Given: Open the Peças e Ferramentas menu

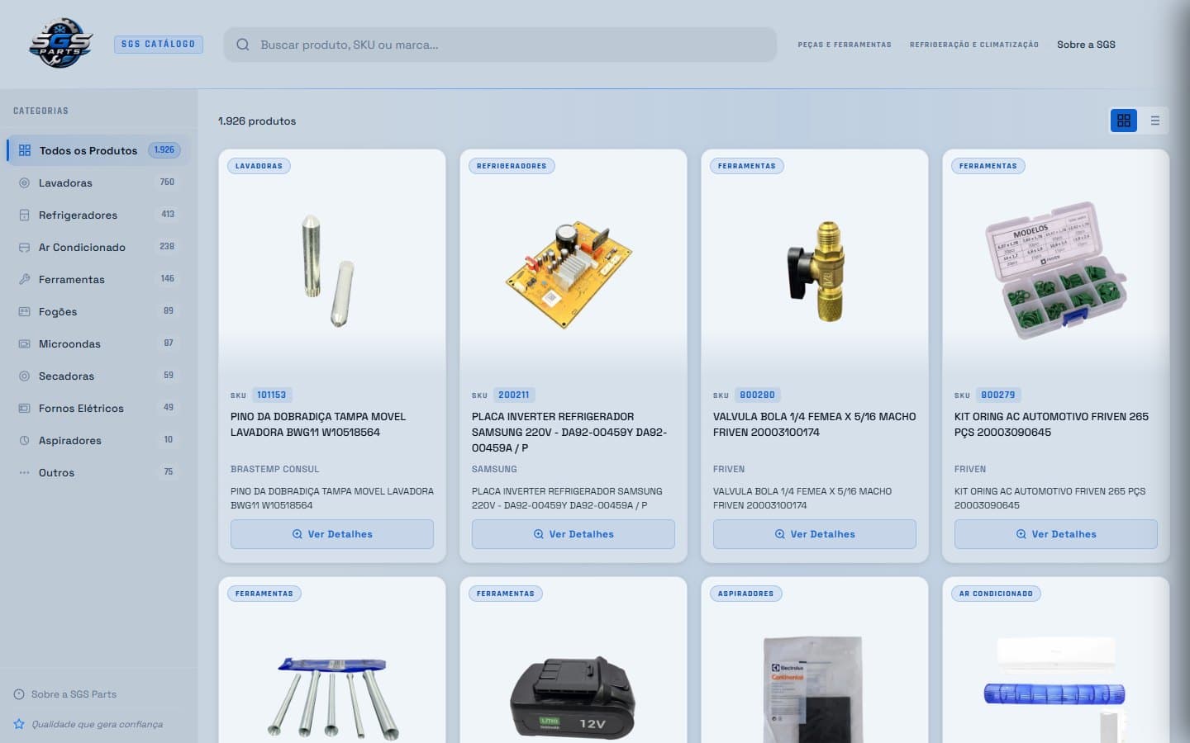Looking at the screenshot, I should pyautogui.click(x=845, y=45).
